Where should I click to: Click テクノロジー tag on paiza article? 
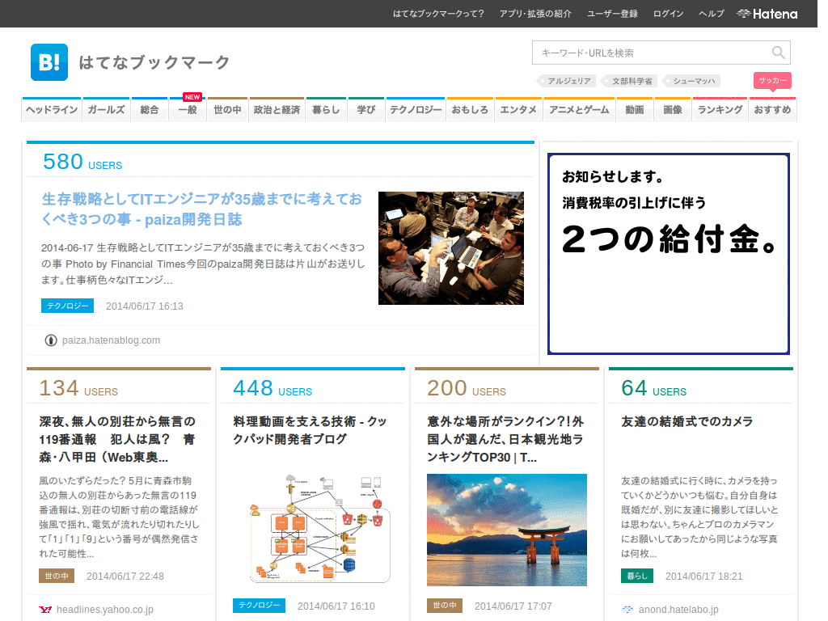pyautogui.click(x=68, y=306)
